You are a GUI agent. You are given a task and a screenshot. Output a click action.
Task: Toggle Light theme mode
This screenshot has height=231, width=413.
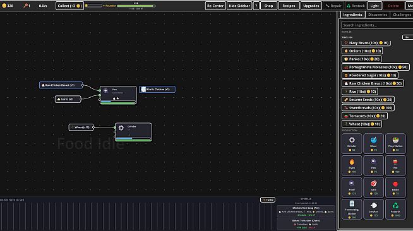pos(374,6)
